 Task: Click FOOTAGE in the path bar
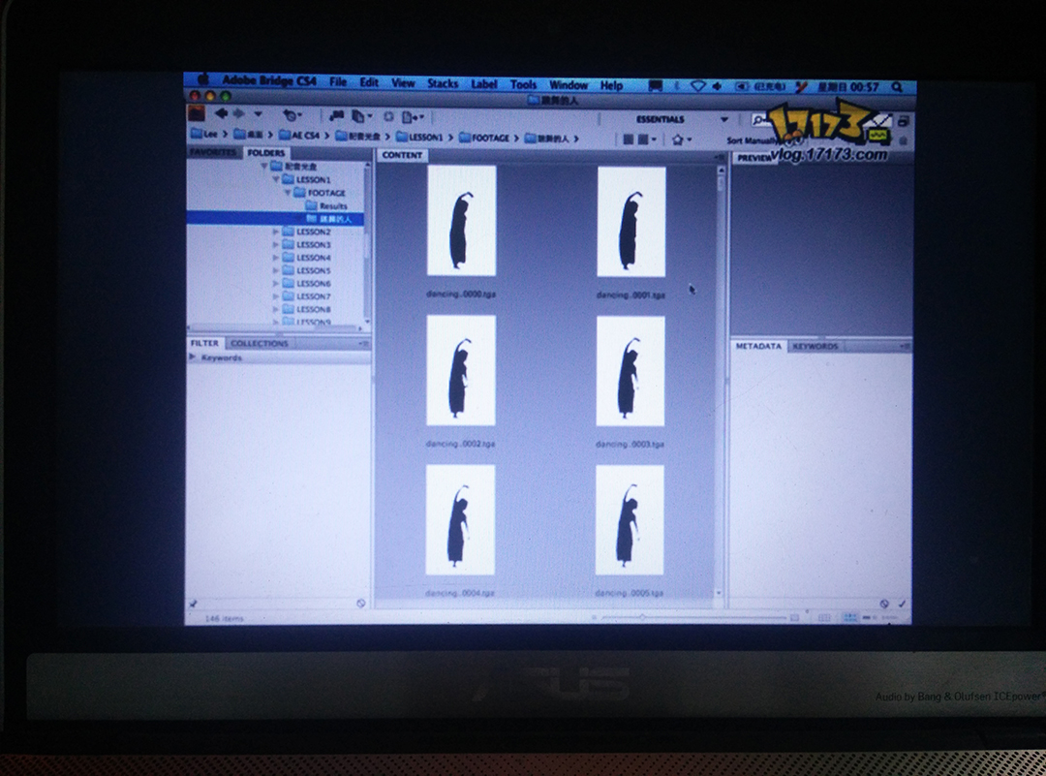click(x=484, y=139)
